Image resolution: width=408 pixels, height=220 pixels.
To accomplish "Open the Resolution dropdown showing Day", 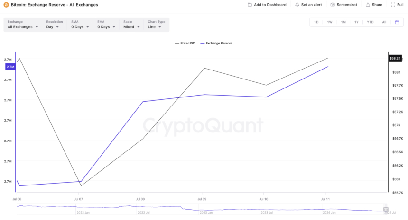I will point(53,27).
